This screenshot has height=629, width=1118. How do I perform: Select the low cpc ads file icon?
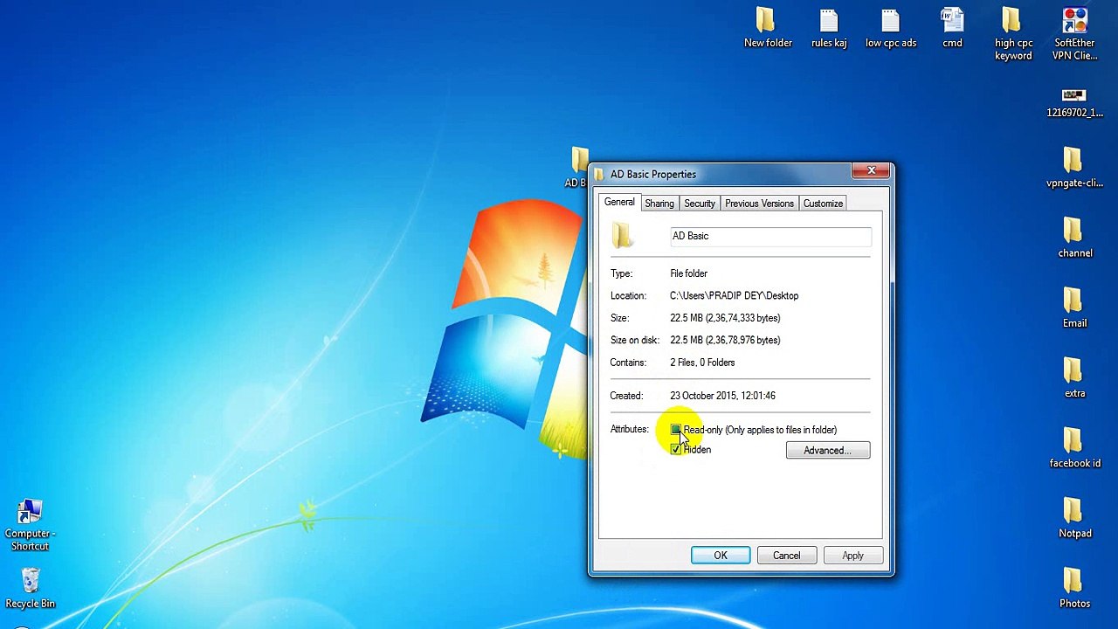coord(891,28)
